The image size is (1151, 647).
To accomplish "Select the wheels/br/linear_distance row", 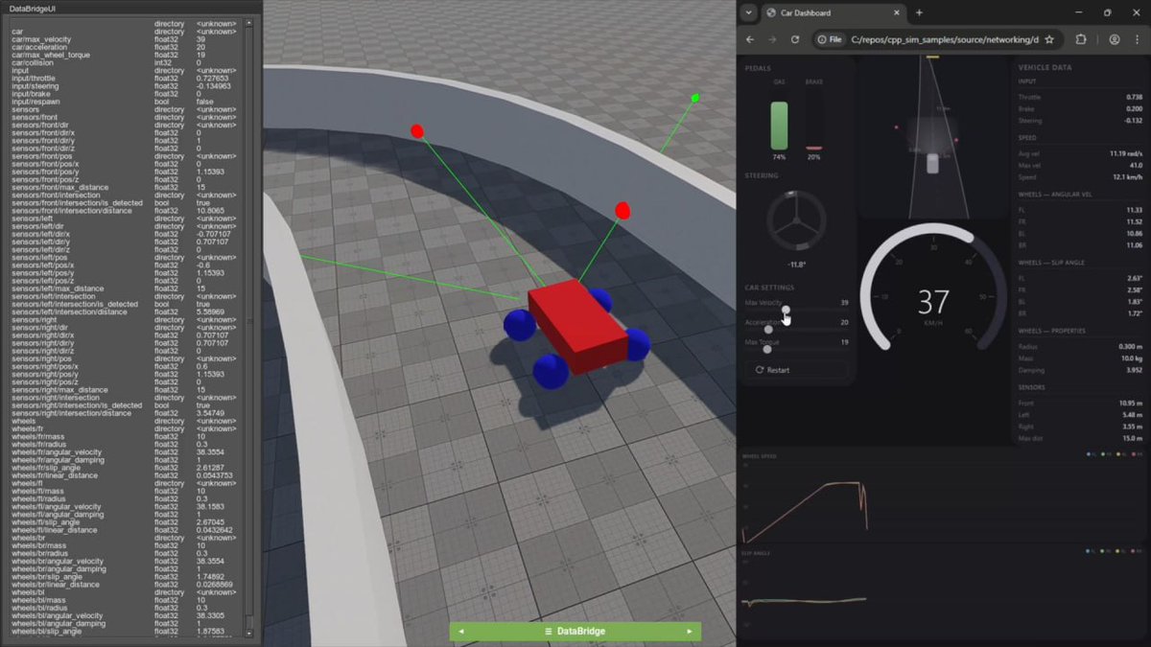I will (x=128, y=585).
